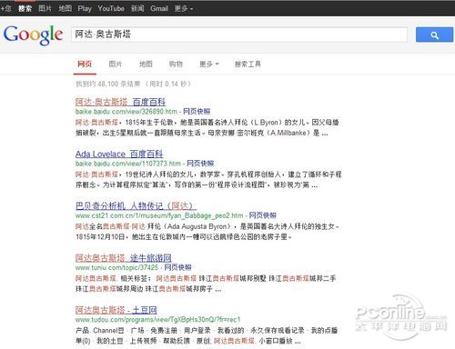This screenshot has width=455, height=349.
Task: Open 网页快照 for the tuniu.com result
Action: 177,267
